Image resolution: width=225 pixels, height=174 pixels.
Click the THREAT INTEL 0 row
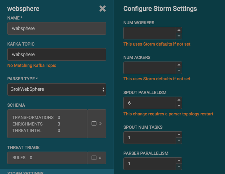tap(36, 131)
